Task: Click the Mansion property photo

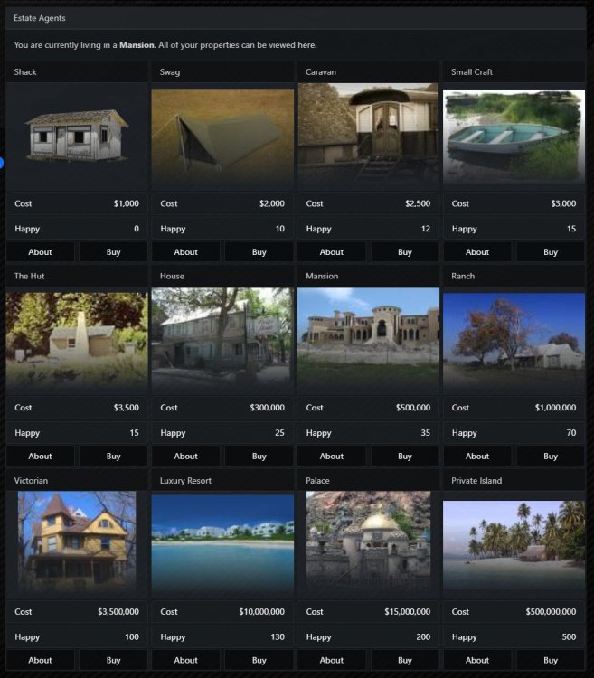Action: tap(368, 341)
